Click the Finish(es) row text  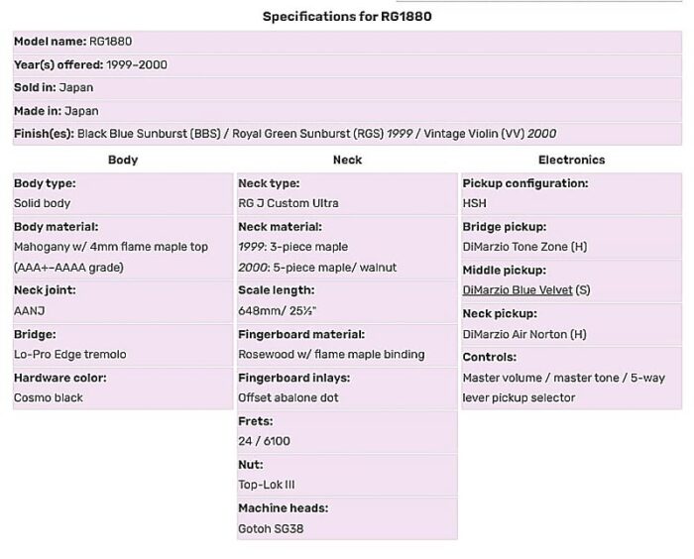286,134
